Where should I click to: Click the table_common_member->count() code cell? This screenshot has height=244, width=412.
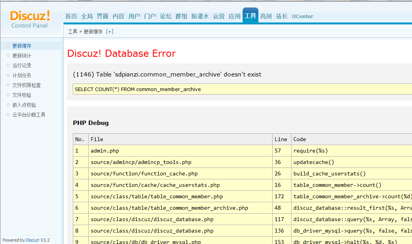click(x=352, y=185)
